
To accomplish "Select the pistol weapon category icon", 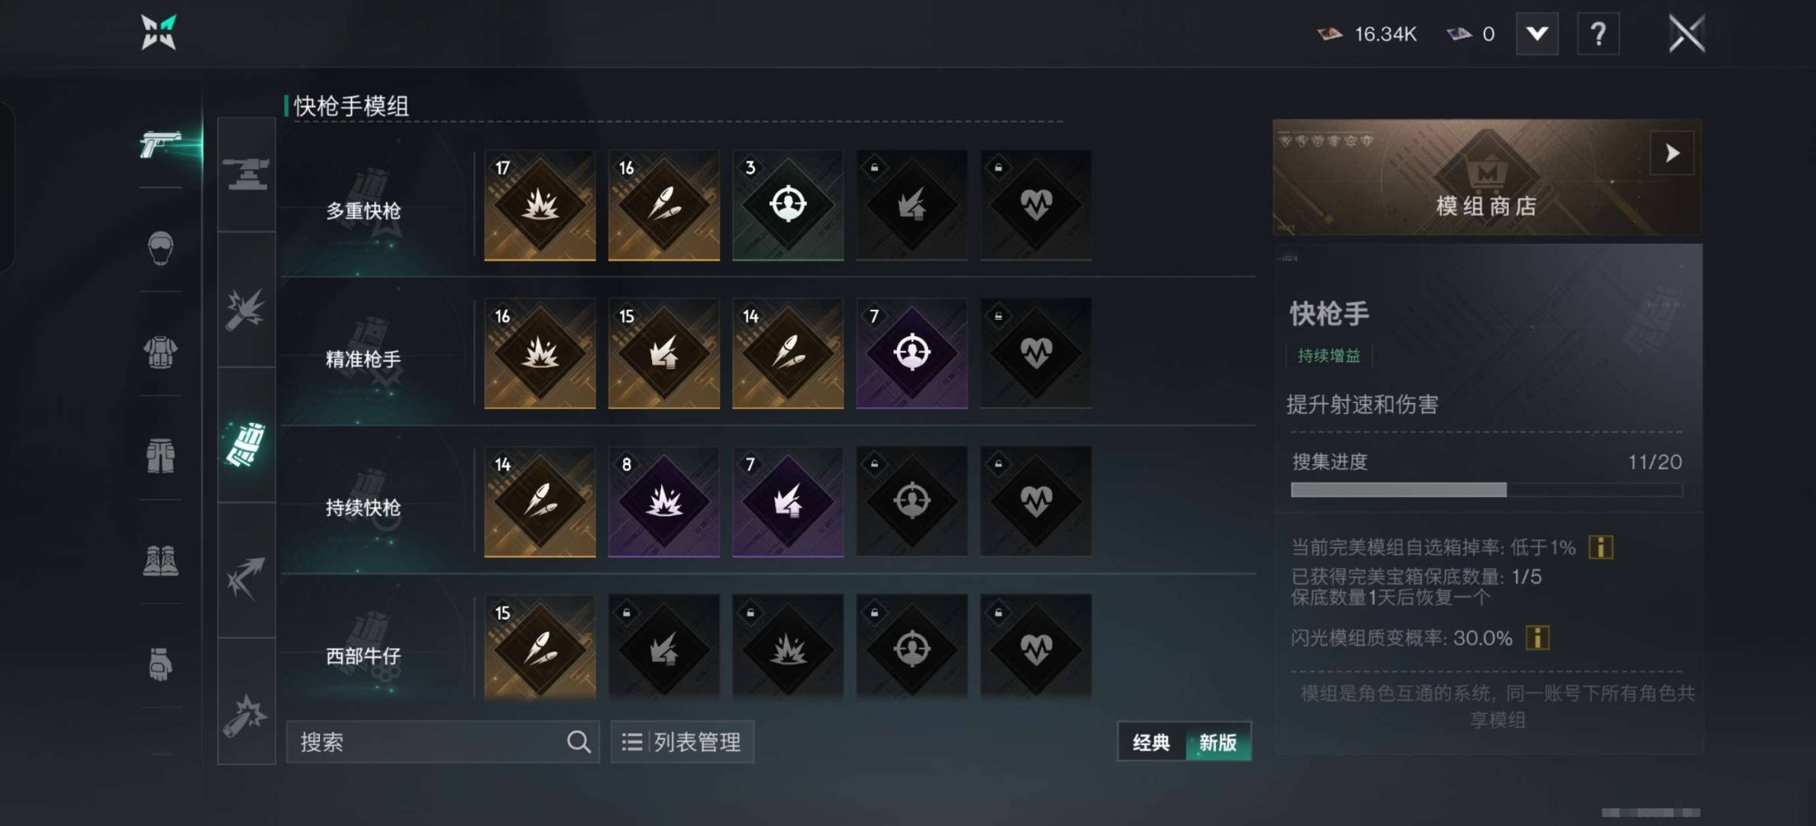I will 160,144.
